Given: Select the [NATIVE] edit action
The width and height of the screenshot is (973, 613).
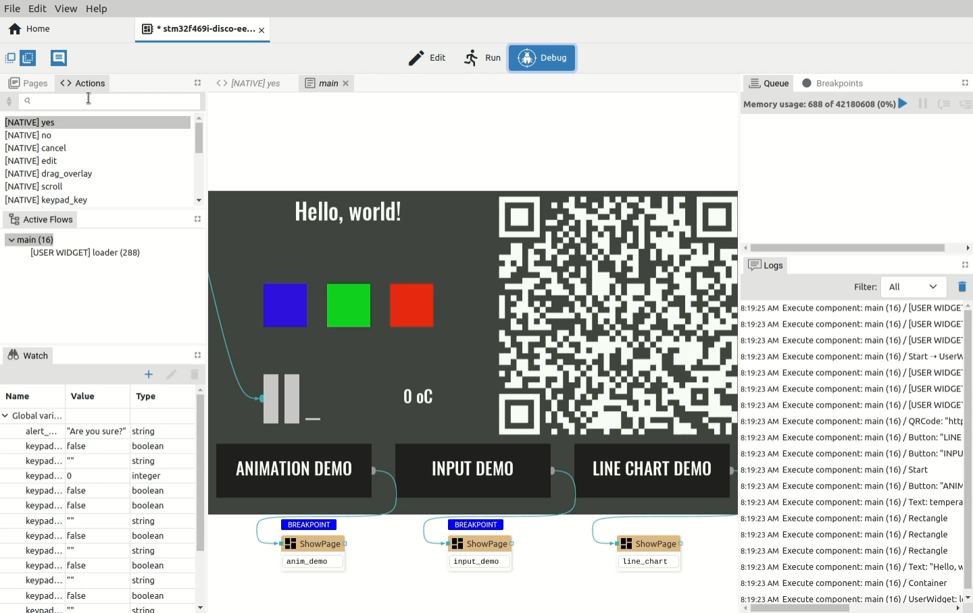Looking at the screenshot, I should pyautogui.click(x=97, y=161).
